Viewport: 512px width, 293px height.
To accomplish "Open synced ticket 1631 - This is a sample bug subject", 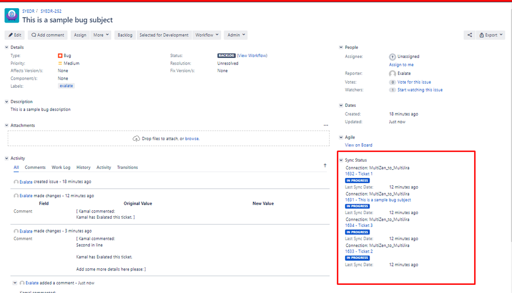I will [378, 200].
